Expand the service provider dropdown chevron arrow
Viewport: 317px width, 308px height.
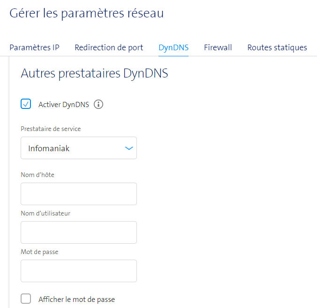coord(129,148)
